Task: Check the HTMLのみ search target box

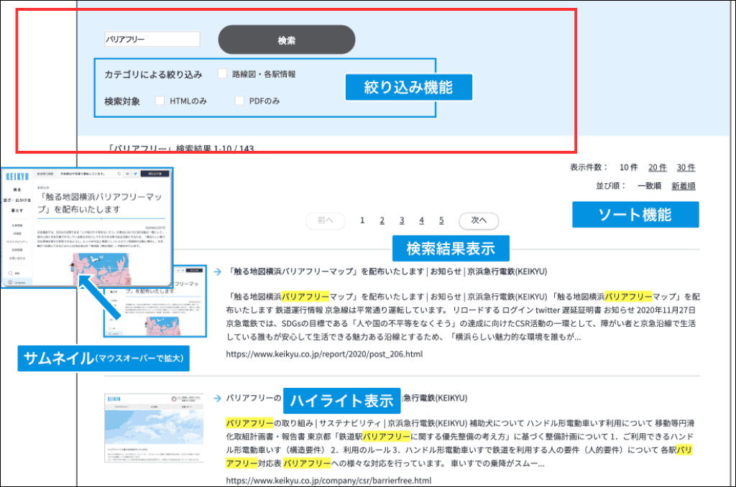Action: (160, 101)
